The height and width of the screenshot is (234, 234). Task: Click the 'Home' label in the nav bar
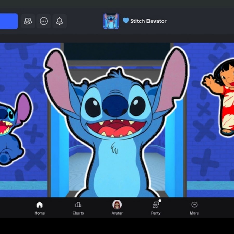tap(40, 213)
